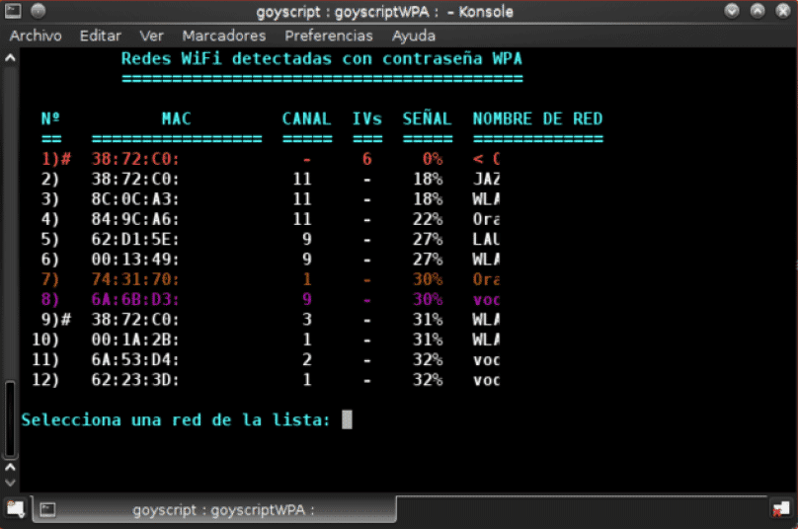
Task: Click the 'Nº' column header
Action: point(50,118)
